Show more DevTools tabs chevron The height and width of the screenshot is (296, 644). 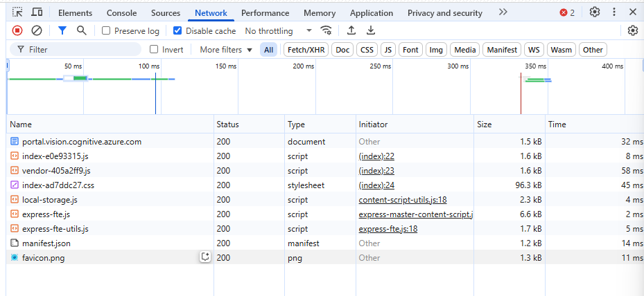503,12
